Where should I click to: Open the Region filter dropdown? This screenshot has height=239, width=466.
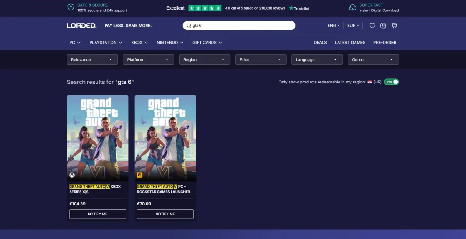coord(205,59)
